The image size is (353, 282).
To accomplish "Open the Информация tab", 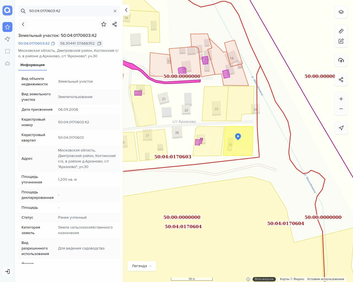I will (x=33, y=65).
